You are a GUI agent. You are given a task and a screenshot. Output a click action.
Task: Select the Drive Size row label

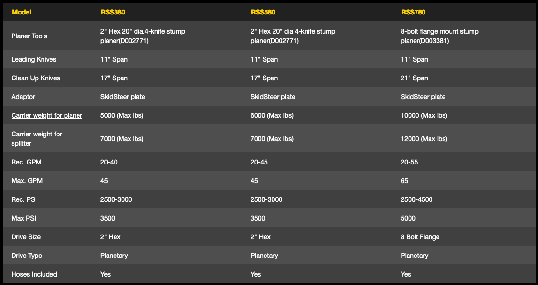point(26,237)
